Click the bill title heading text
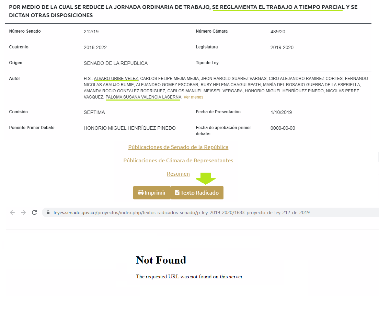The image size is (379, 336). (x=183, y=11)
